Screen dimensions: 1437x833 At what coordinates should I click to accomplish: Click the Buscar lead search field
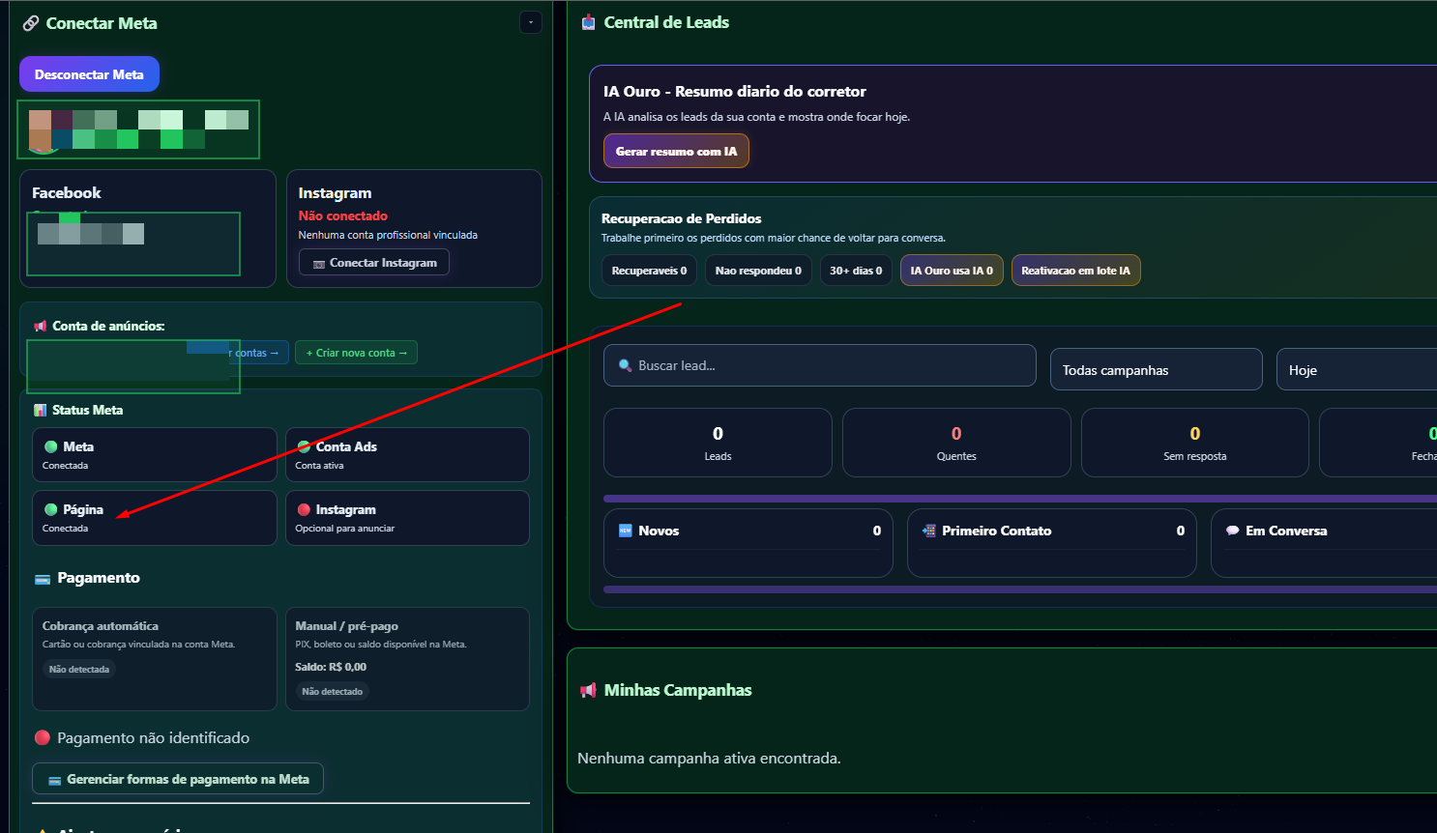point(820,365)
